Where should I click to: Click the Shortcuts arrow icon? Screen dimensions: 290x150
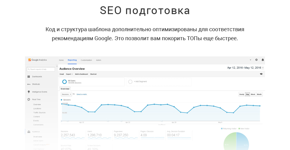29,84
